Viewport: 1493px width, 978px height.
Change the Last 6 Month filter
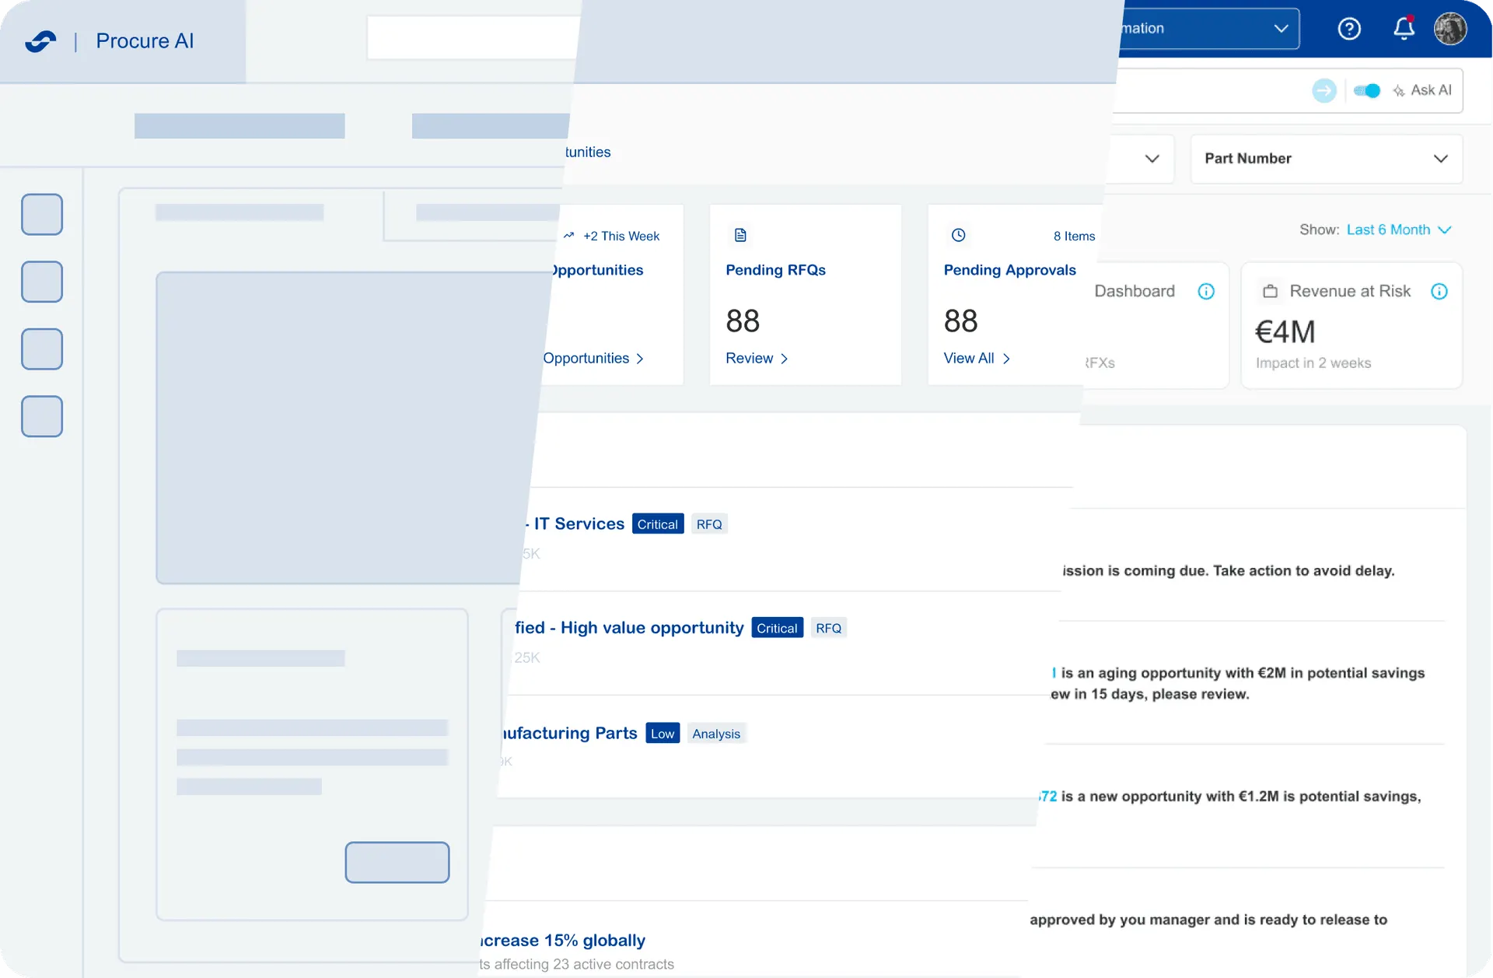[x=1398, y=230]
